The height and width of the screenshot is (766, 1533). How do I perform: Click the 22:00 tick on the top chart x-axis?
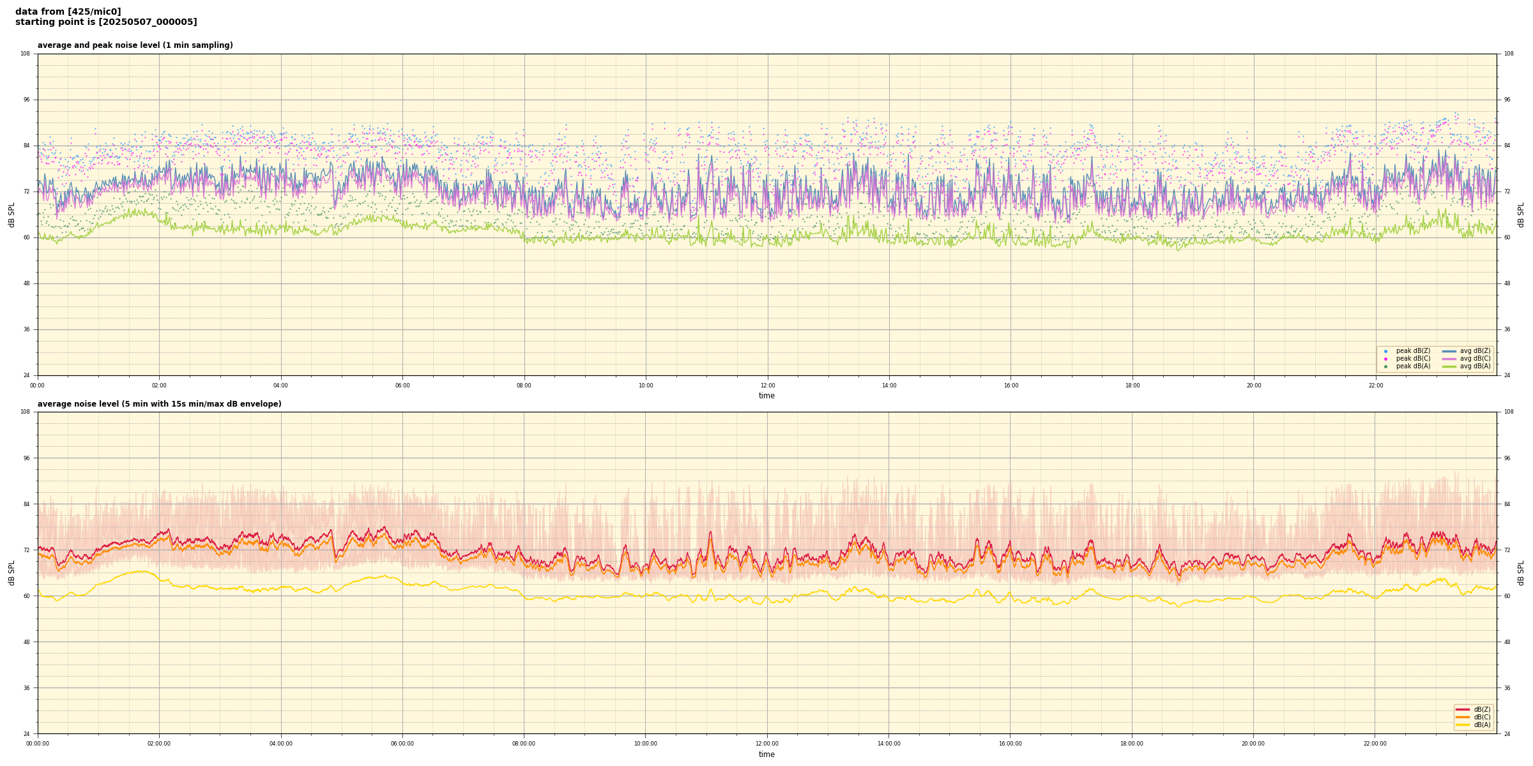1375,386
